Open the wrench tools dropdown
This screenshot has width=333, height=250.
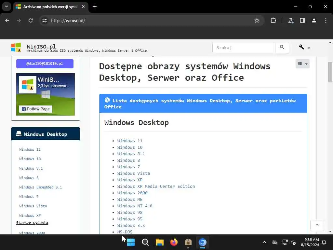click(304, 47)
